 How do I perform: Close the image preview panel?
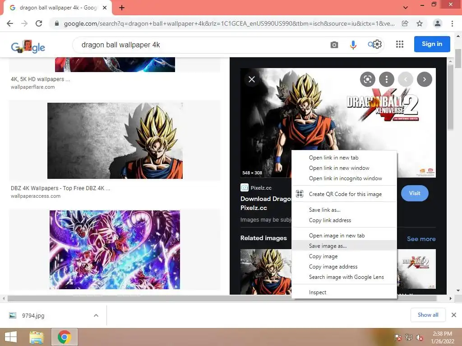click(x=252, y=79)
